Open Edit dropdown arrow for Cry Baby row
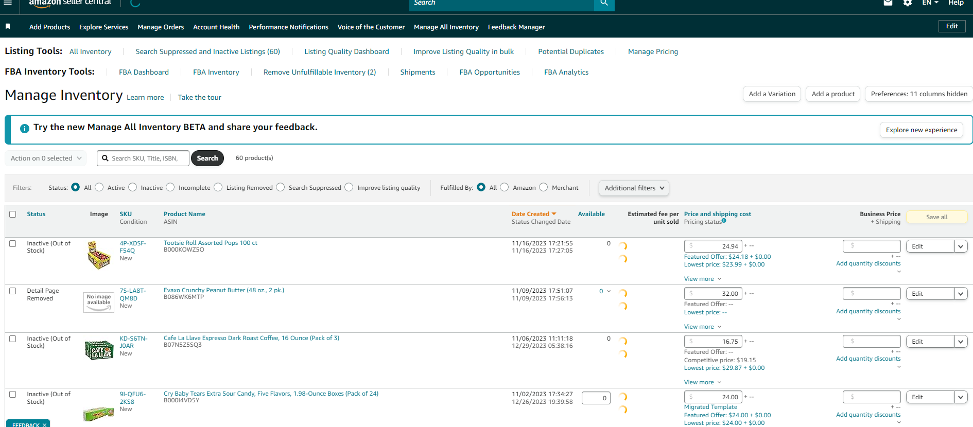973x427 pixels. click(x=961, y=397)
